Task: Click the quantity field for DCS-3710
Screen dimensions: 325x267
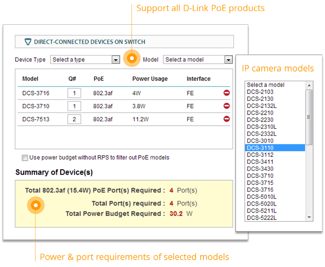Action: 74,106
